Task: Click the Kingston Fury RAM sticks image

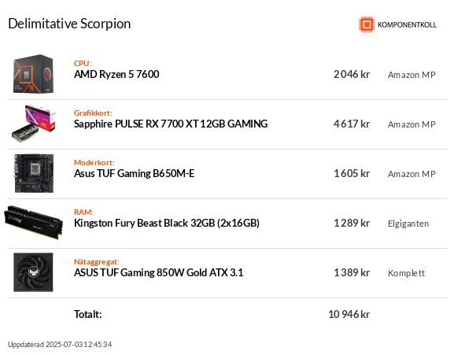Action: point(34,223)
